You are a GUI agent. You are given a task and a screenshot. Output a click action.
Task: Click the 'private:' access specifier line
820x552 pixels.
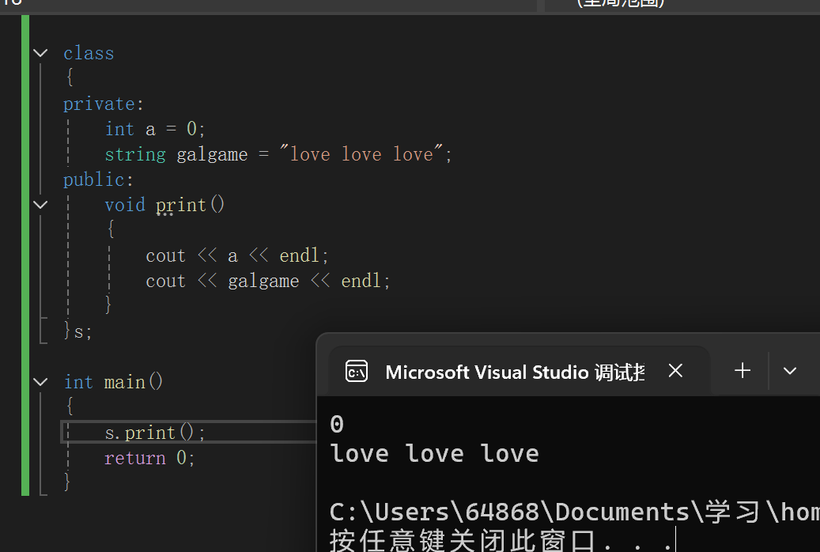[103, 104]
